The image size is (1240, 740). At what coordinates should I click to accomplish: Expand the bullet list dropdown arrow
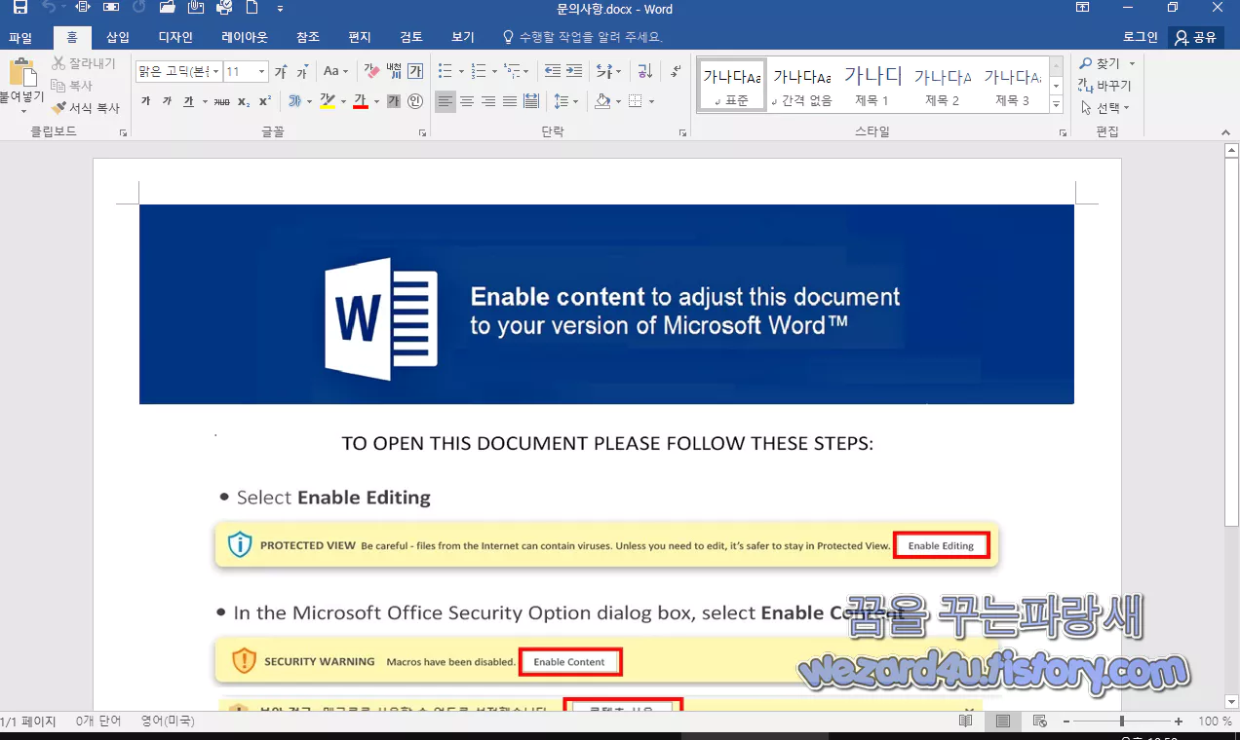click(x=461, y=71)
